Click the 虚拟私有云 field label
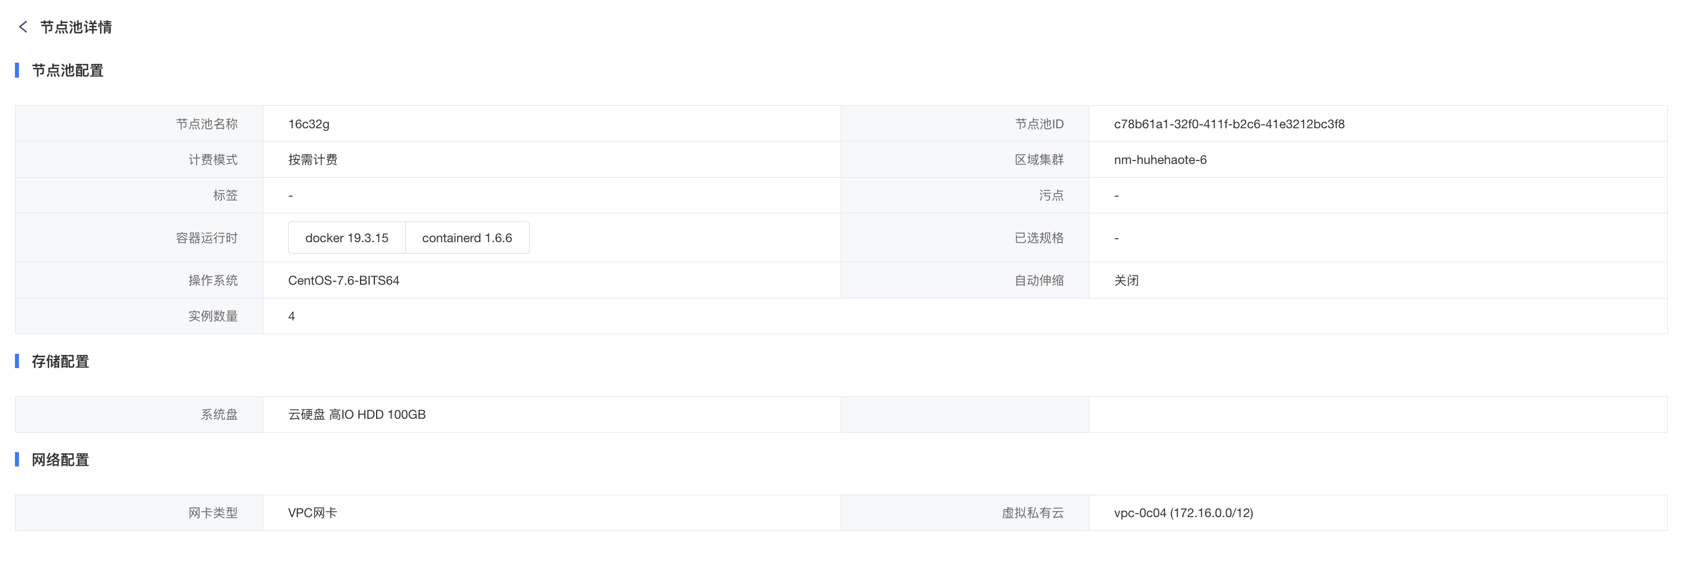The image size is (1685, 566). [x=1032, y=513]
